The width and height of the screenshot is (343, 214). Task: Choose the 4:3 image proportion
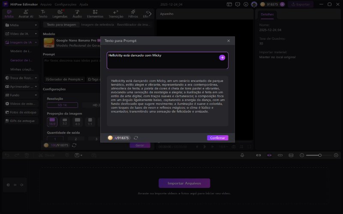[77, 122]
